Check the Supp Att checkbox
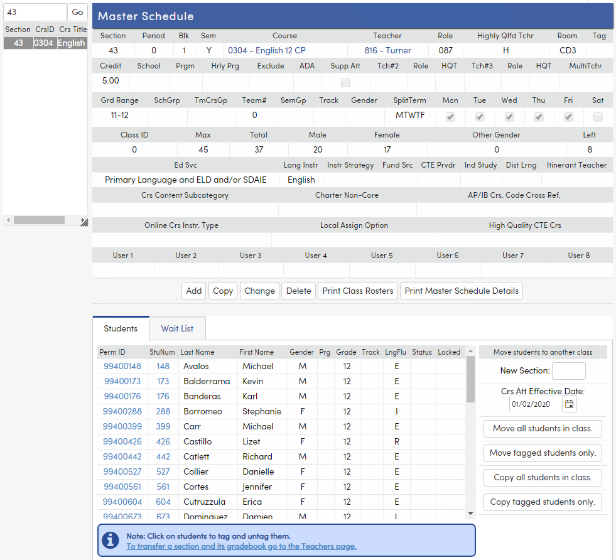The image size is (616, 560). click(345, 82)
